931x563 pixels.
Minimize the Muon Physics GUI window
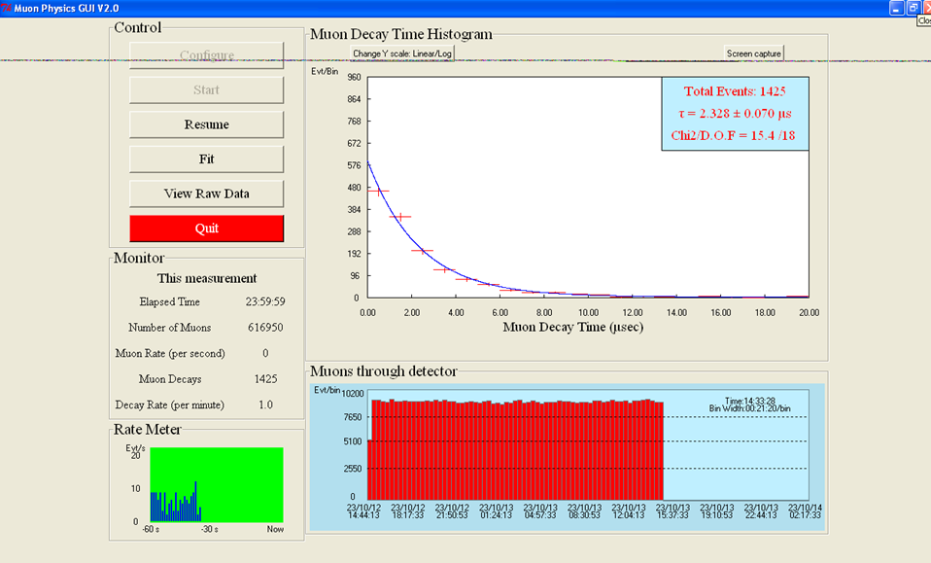(897, 8)
